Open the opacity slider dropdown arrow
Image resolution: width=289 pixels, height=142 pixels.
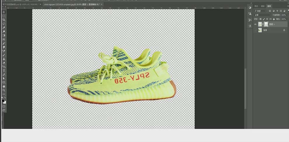pos(288,15)
